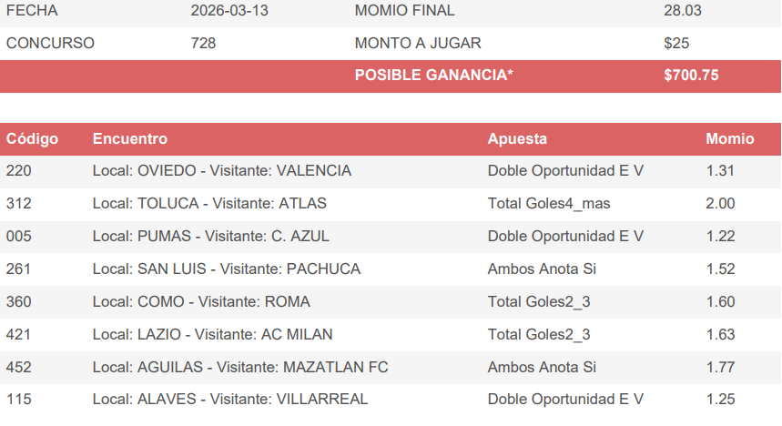Click the 2.00 odds for Total Goles4_mas
The image size is (782, 426).
click(720, 204)
